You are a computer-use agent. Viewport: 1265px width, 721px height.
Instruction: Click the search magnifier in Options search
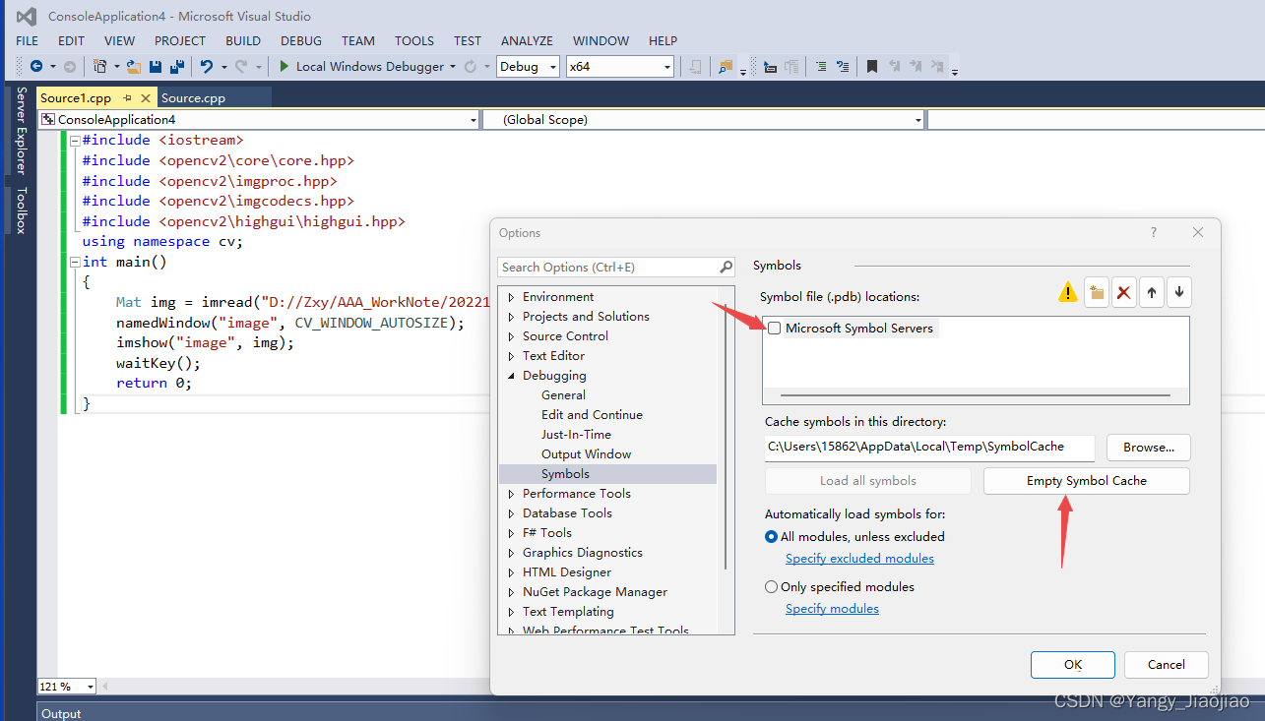(727, 268)
